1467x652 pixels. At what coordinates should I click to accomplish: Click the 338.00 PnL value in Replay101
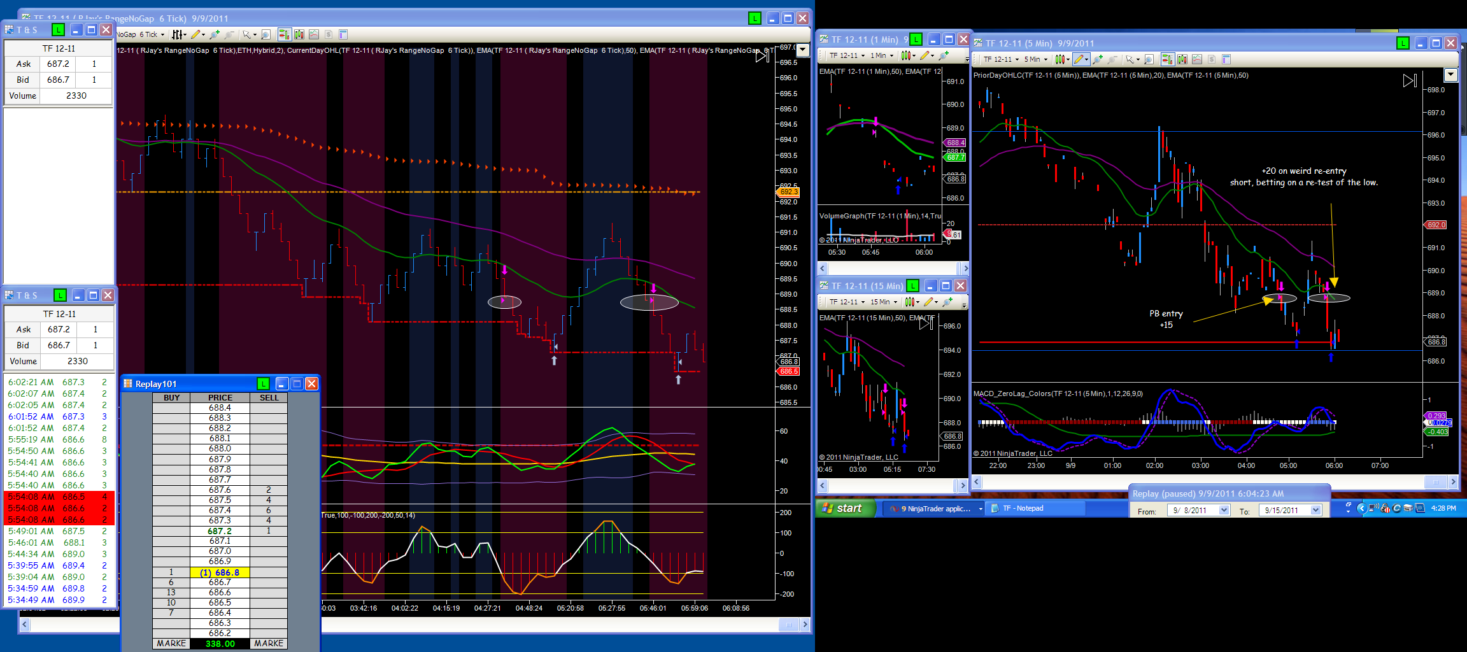220,643
